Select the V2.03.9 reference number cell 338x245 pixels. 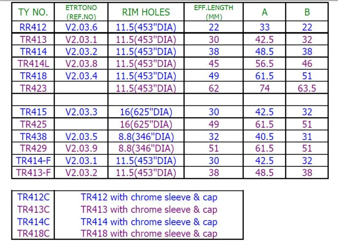click(x=82, y=149)
